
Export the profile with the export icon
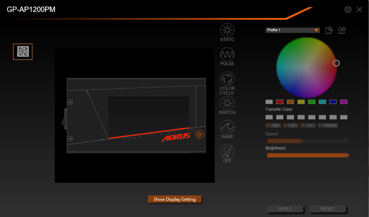[342, 30]
